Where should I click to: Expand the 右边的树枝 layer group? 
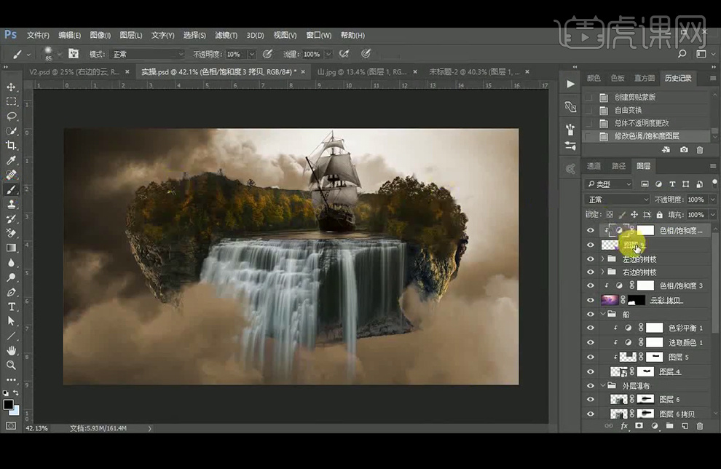point(602,272)
